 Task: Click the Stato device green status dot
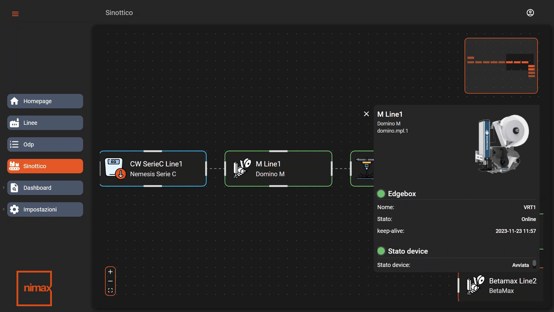tap(381, 251)
